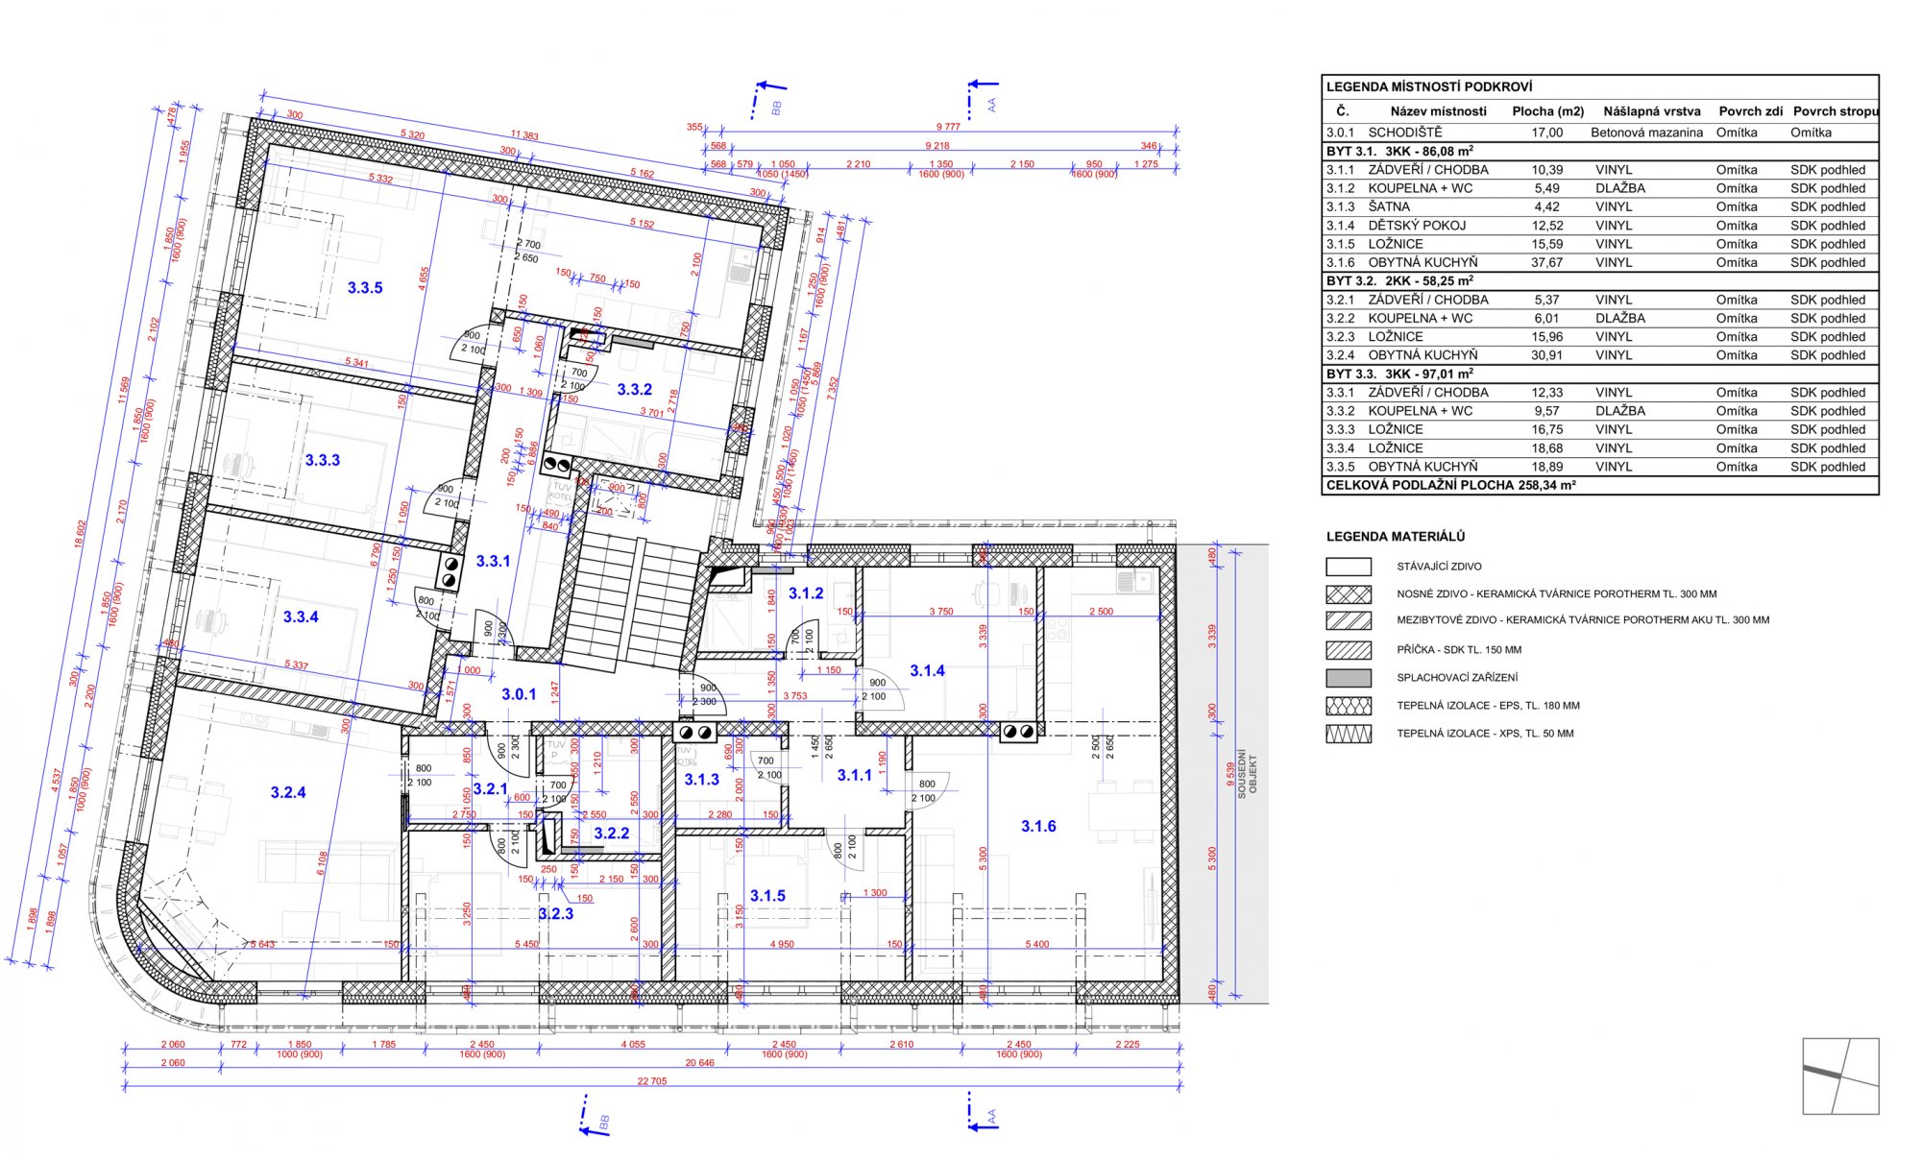Click the bottom AA section arrow marker
Viewport: 1921px width, 1160px height.
(984, 1112)
